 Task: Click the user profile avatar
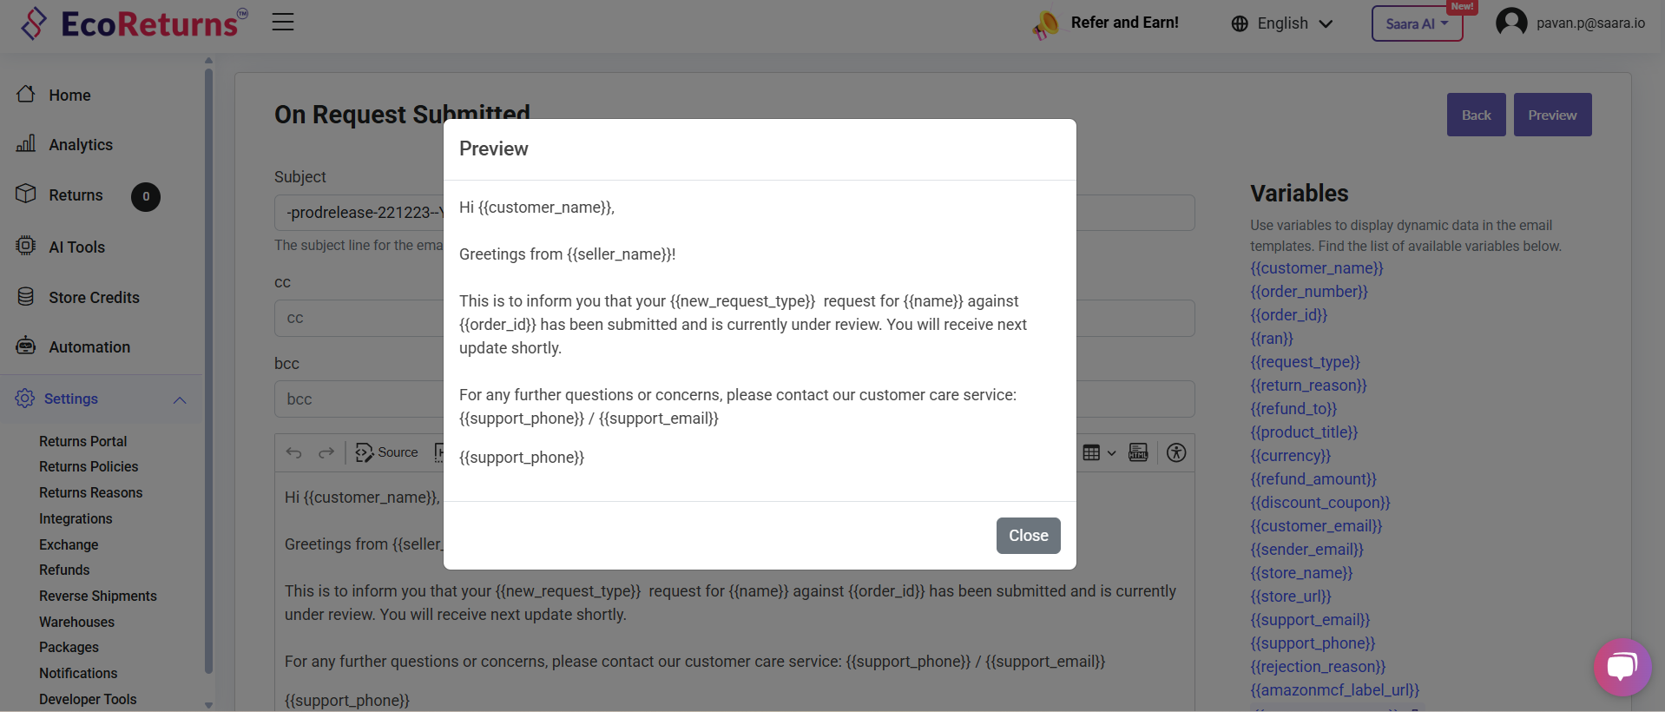coord(1511,23)
